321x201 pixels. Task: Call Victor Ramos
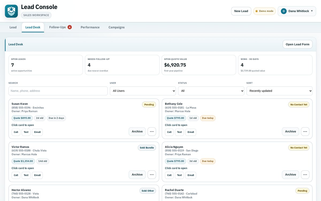pyautogui.click(x=16, y=175)
